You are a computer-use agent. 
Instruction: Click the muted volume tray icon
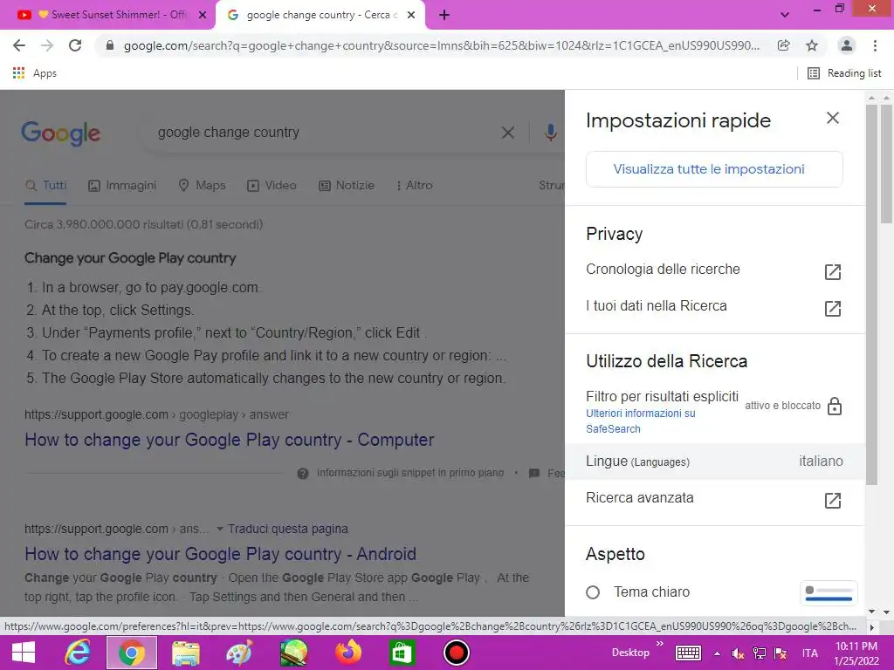738,653
